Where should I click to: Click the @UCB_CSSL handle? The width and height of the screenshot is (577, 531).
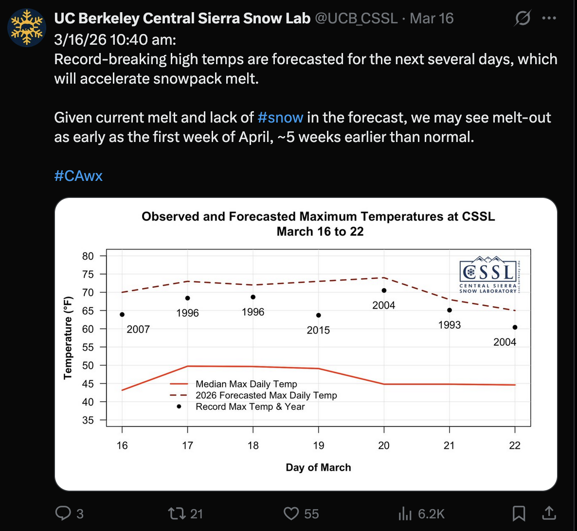pos(356,18)
